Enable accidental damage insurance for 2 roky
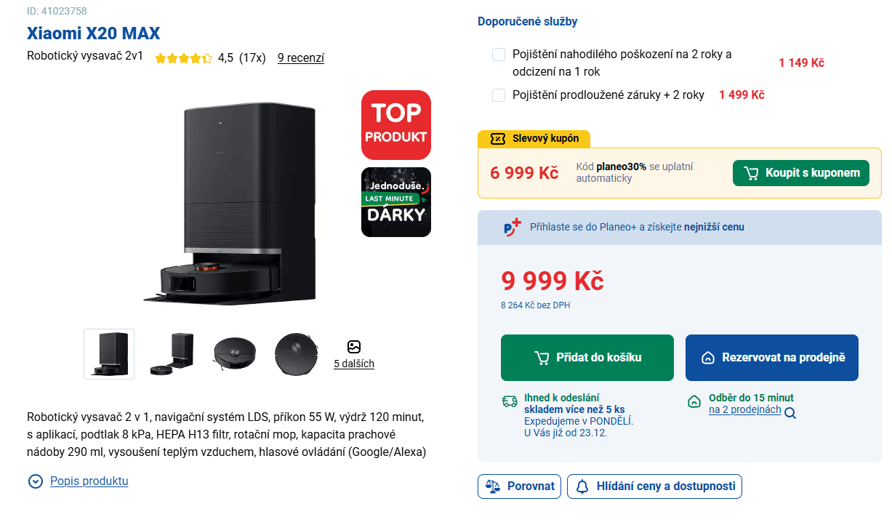The width and height of the screenshot is (892, 525). (499, 54)
